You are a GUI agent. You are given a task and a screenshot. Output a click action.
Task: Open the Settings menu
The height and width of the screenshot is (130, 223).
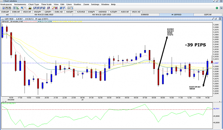tap(95, 4)
